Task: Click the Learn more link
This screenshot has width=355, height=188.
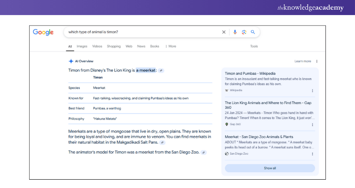Action: click(x=303, y=61)
